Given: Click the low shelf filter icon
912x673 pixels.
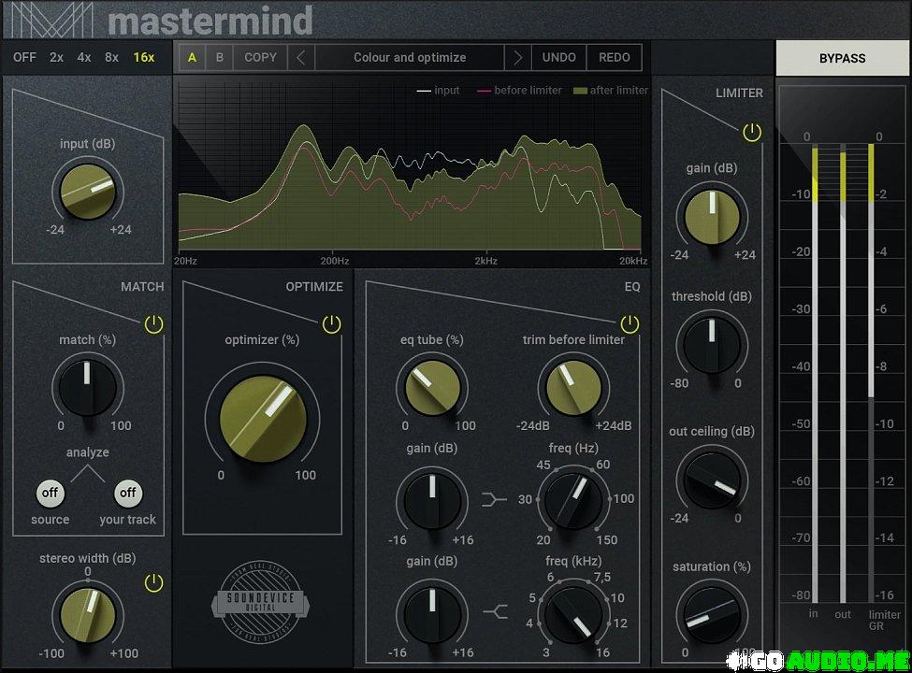Looking at the screenshot, I should [494, 499].
